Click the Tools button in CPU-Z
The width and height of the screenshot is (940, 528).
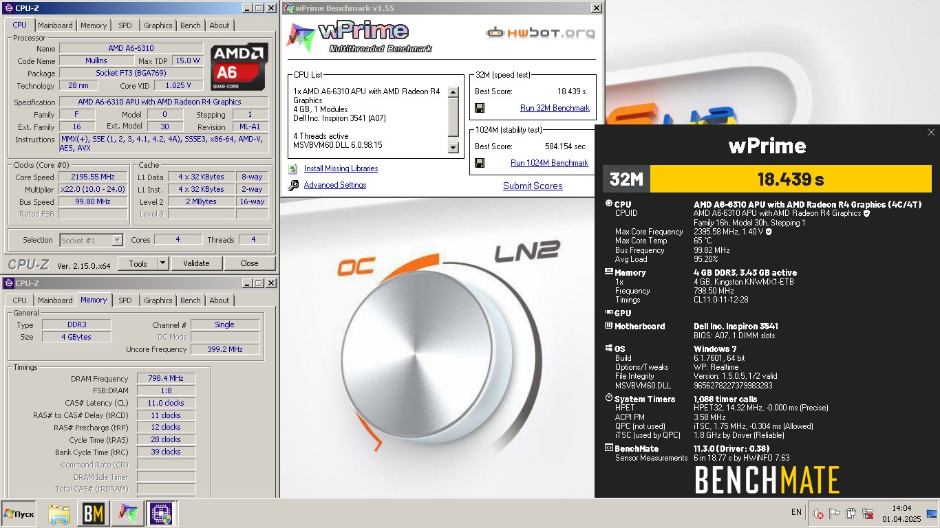[x=138, y=263]
